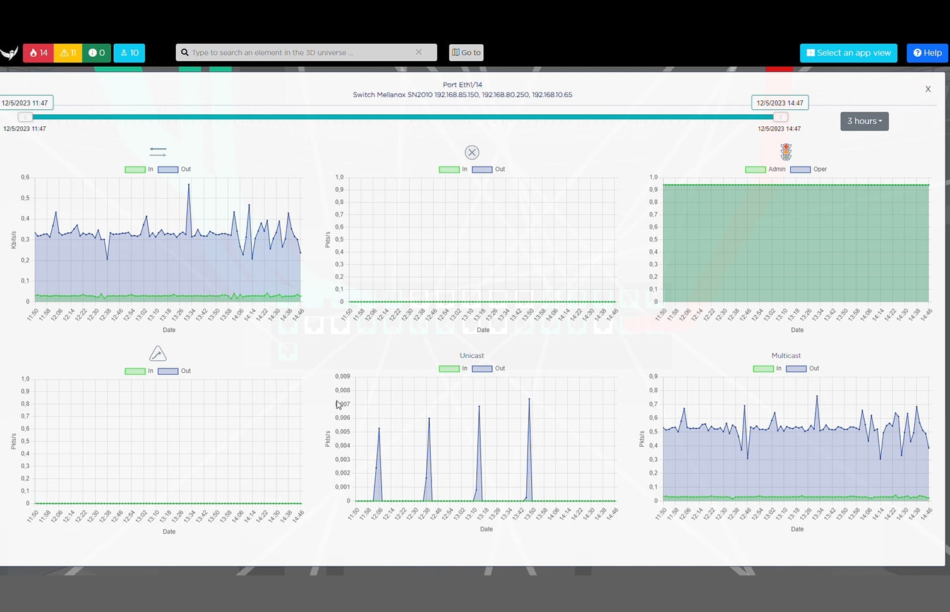Screen dimensions: 950x612
Task: Click the Unicast chart title
Action: [x=472, y=356]
